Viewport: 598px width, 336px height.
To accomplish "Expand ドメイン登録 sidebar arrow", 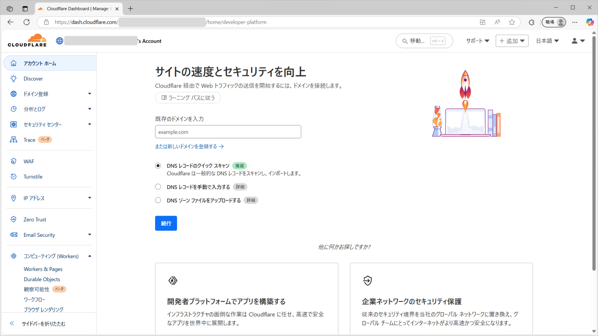I will point(89,94).
